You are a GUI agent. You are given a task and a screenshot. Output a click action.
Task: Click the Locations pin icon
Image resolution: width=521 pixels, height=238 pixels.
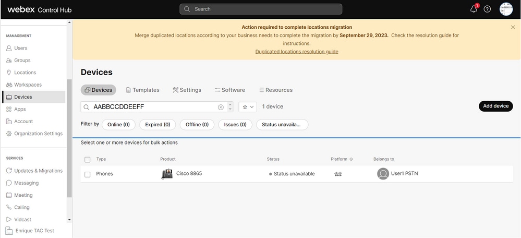pos(9,73)
